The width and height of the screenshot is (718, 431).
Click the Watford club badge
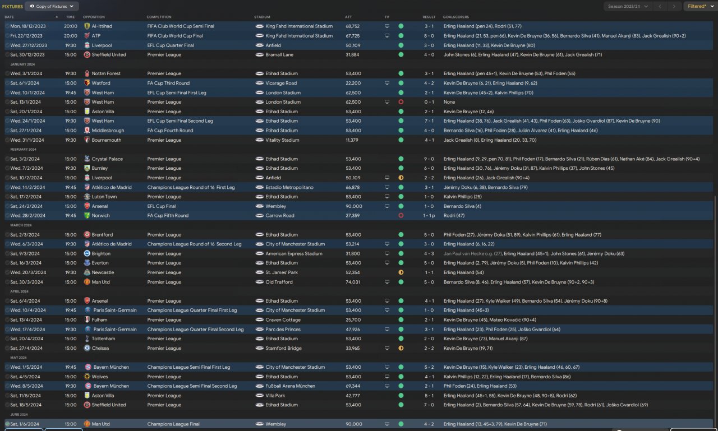[87, 83]
